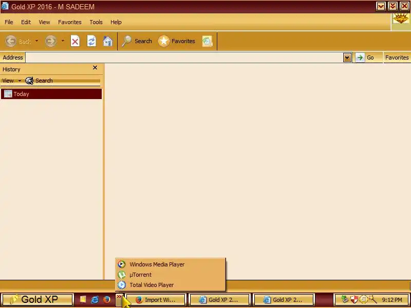The width and height of the screenshot is (411, 308).
Task: Toggle the History toolbar icon
Action: point(207,41)
